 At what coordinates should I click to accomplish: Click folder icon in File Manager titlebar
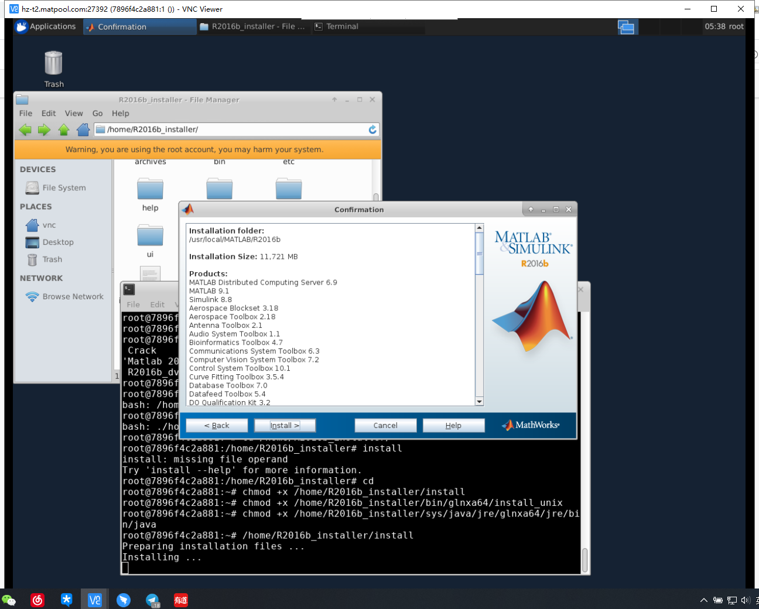click(x=22, y=100)
